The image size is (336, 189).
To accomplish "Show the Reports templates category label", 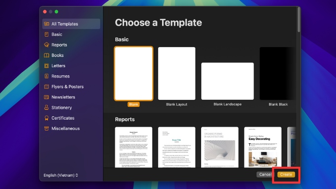I will (59, 45).
